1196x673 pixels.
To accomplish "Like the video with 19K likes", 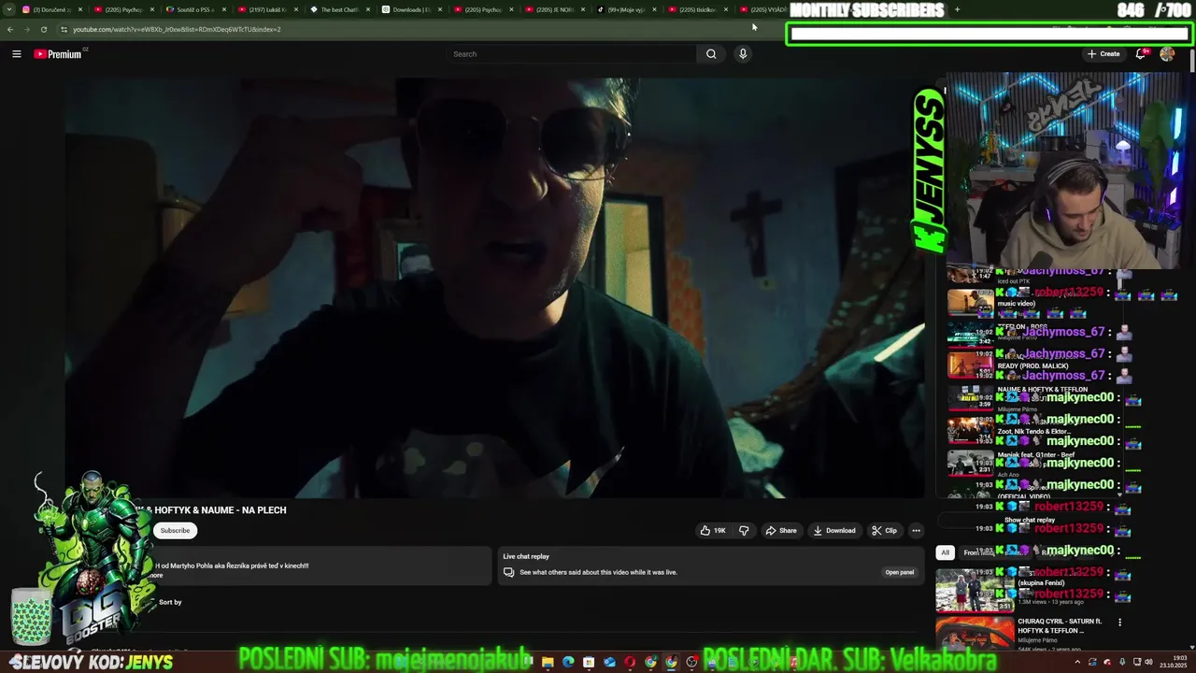I will (713, 531).
